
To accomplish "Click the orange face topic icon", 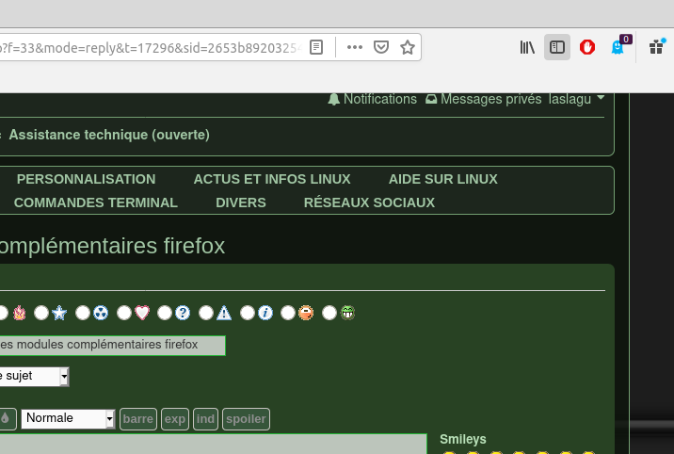I will point(306,313).
